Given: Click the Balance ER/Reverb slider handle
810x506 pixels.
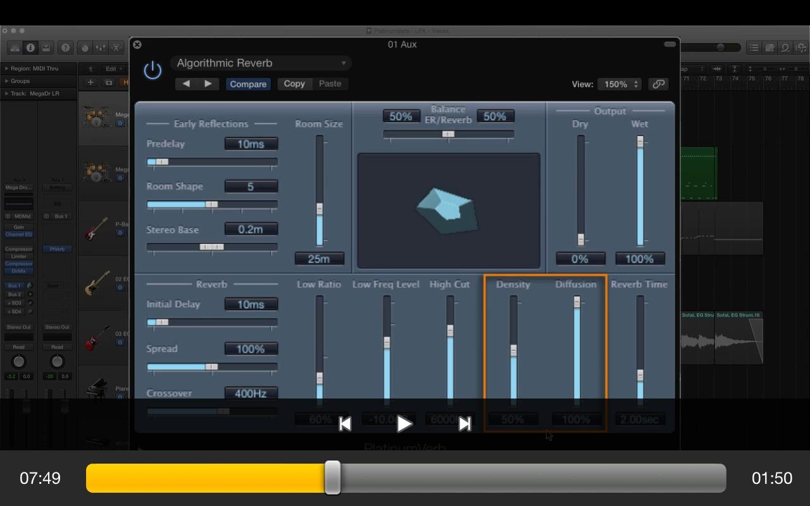Looking at the screenshot, I should [448, 134].
